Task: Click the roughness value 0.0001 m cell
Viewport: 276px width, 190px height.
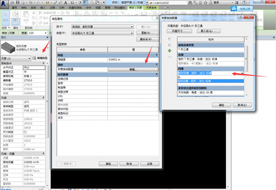Action: [x=133, y=60]
